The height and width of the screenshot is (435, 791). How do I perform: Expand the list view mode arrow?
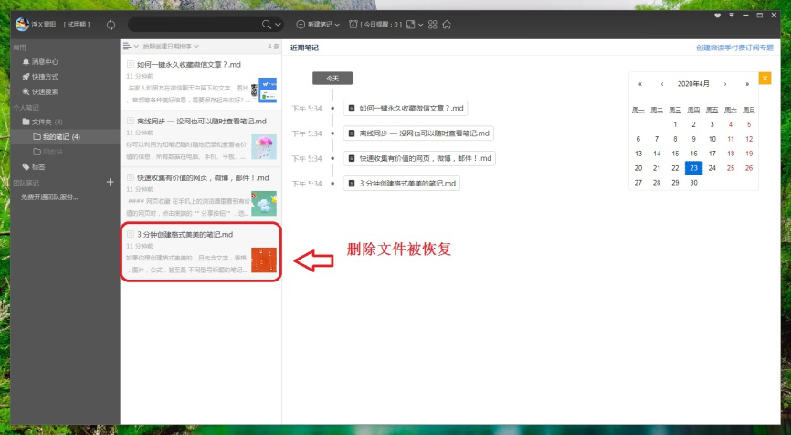136,47
